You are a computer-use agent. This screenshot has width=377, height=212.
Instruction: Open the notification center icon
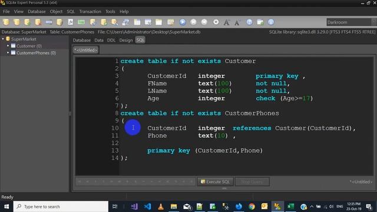[369, 207]
